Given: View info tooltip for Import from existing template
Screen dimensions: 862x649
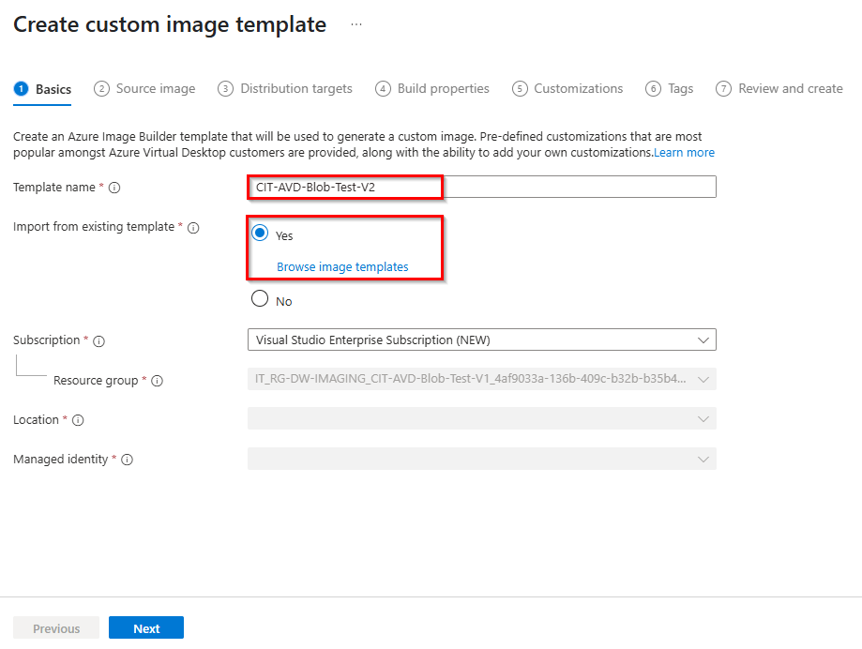Looking at the screenshot, I should pos(193,227).
